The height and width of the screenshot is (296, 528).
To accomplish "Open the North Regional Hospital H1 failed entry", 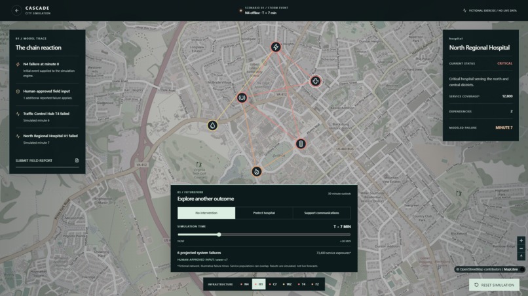I will 47,139.
